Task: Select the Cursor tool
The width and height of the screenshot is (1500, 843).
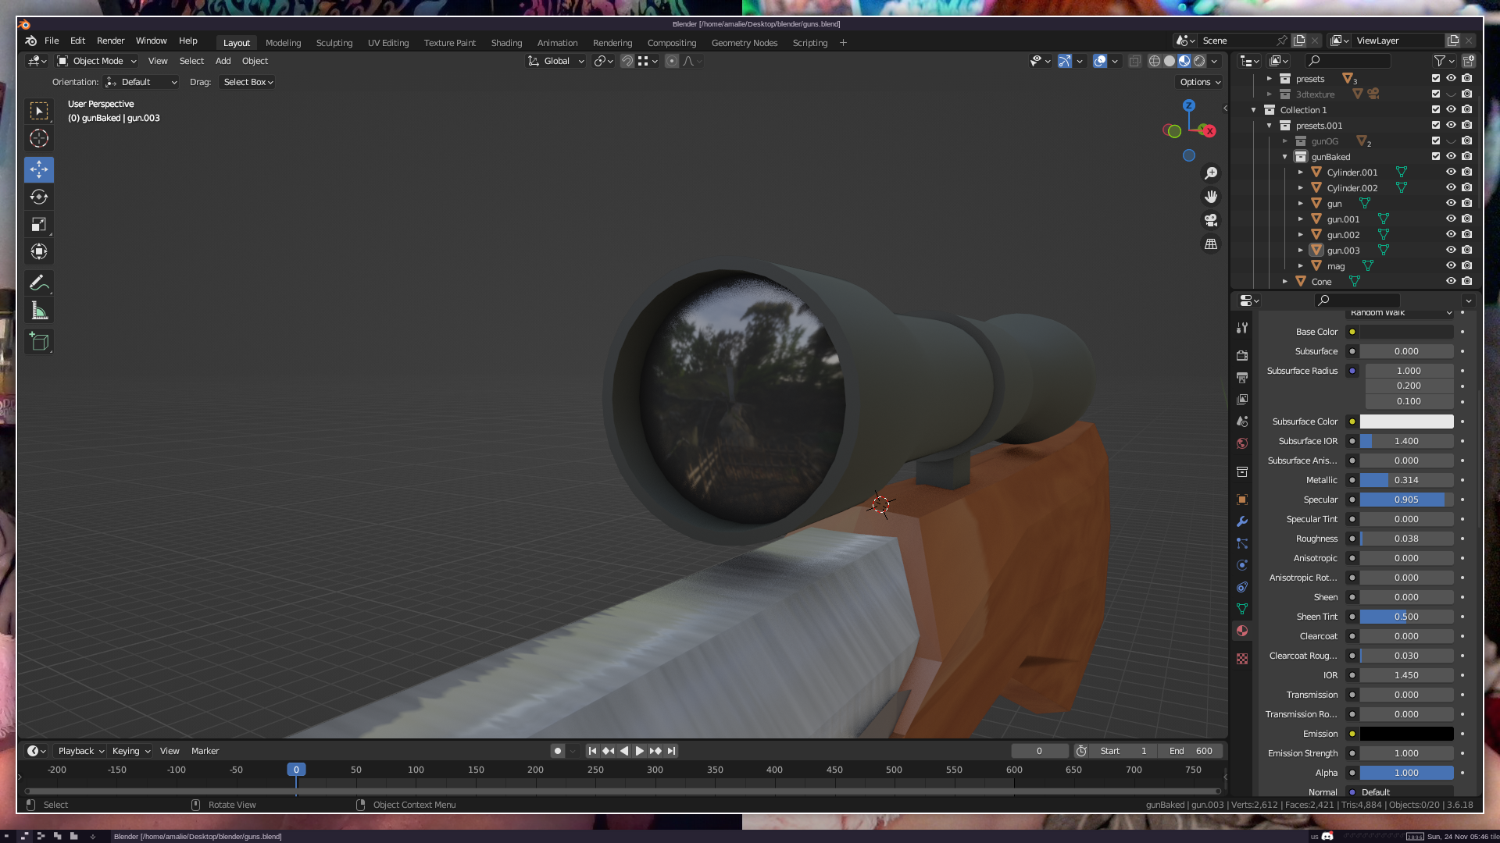Action: pos(39,139)
